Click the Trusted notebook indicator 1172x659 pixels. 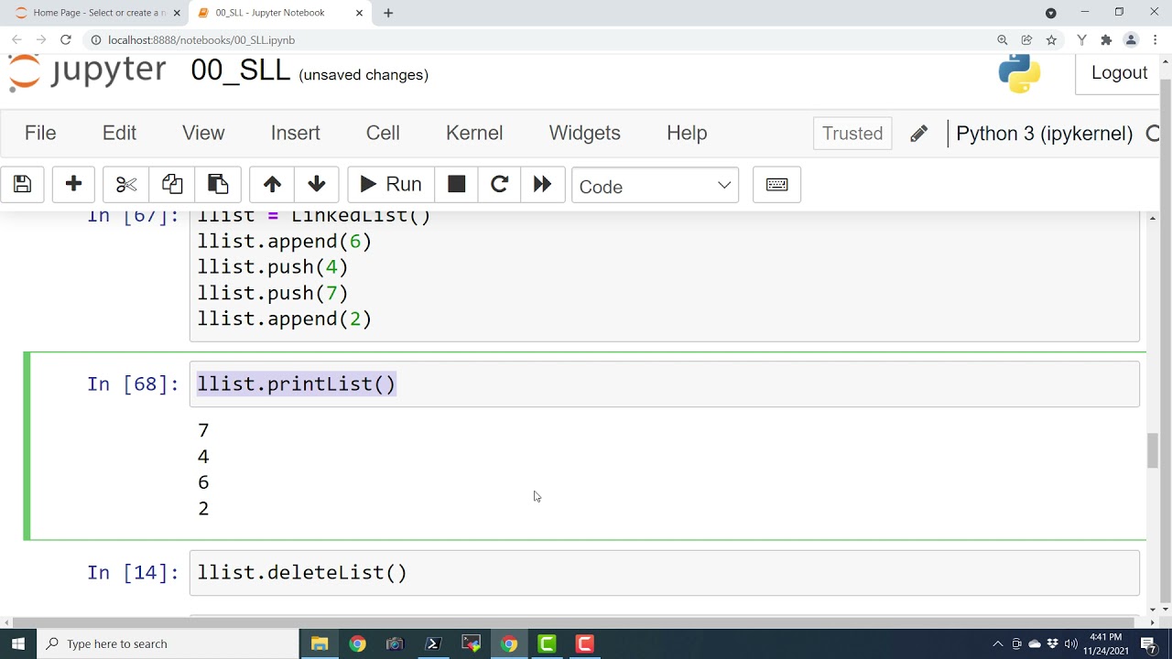[852, 134]
